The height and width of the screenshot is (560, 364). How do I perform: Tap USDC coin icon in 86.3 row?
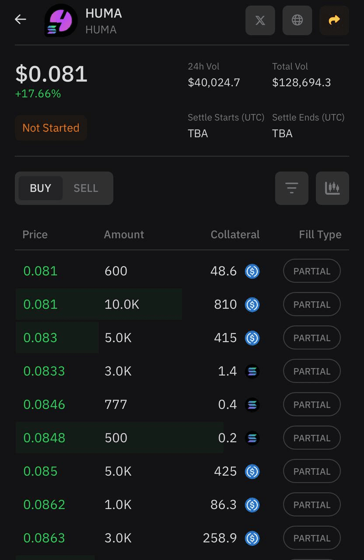[252, 505]
